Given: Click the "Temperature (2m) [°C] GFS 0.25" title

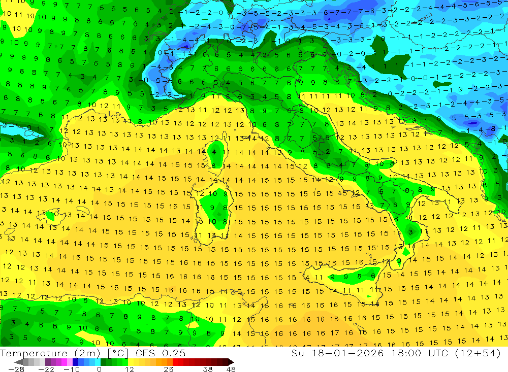Looking at the screenshot, I should point(93,353).
